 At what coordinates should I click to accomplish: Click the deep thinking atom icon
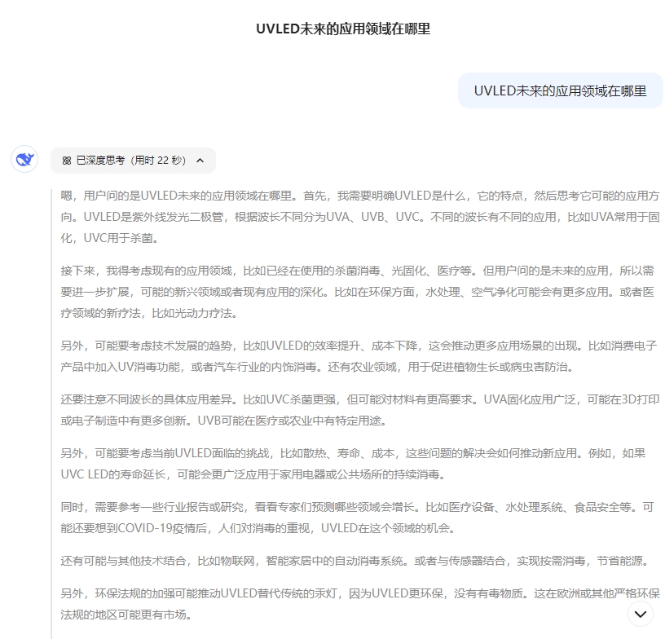click(x=67, y=161)
